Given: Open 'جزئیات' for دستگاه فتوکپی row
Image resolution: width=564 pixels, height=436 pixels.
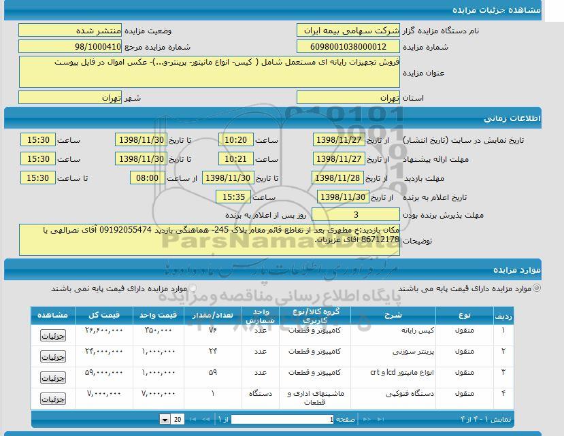Looking at the screenshot, I should click(x=53, y=399).
